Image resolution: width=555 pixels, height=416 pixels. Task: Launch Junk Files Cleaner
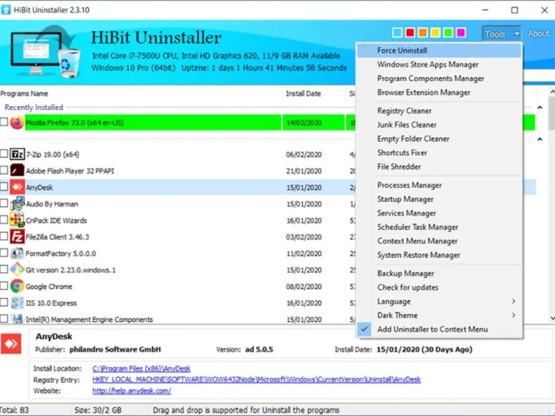coord(439,125)
